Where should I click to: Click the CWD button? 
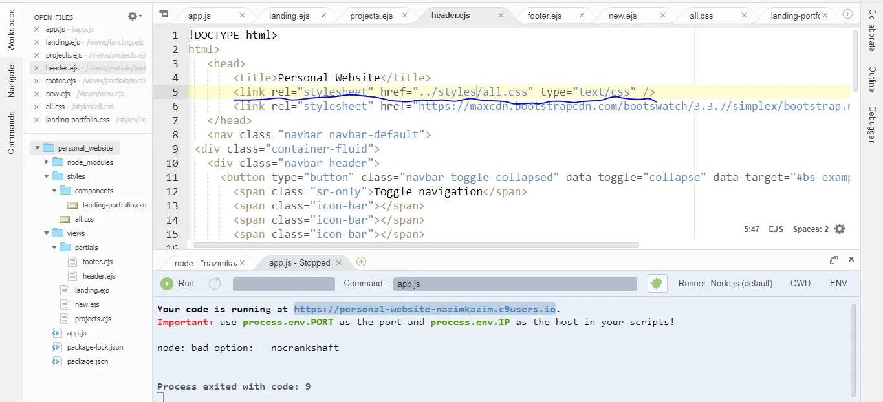(x=800, y=283)
